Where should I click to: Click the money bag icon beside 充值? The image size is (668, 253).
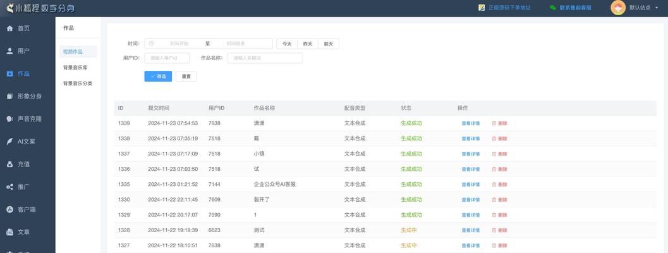pyautogui.click(x=10, y=164)
